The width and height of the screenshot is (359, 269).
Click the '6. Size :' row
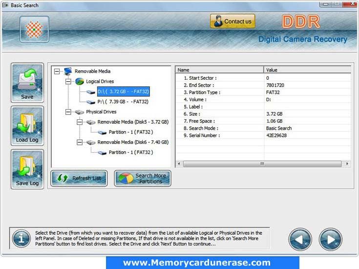263,114
